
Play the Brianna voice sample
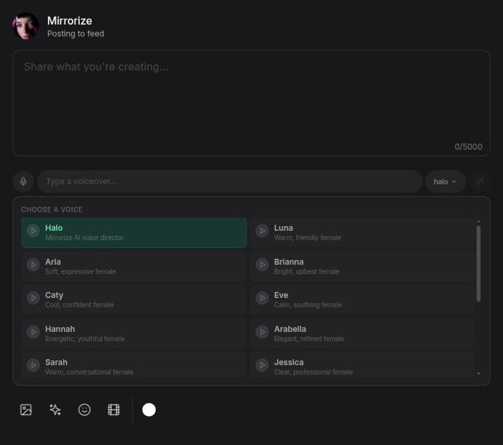click(262, 265)
